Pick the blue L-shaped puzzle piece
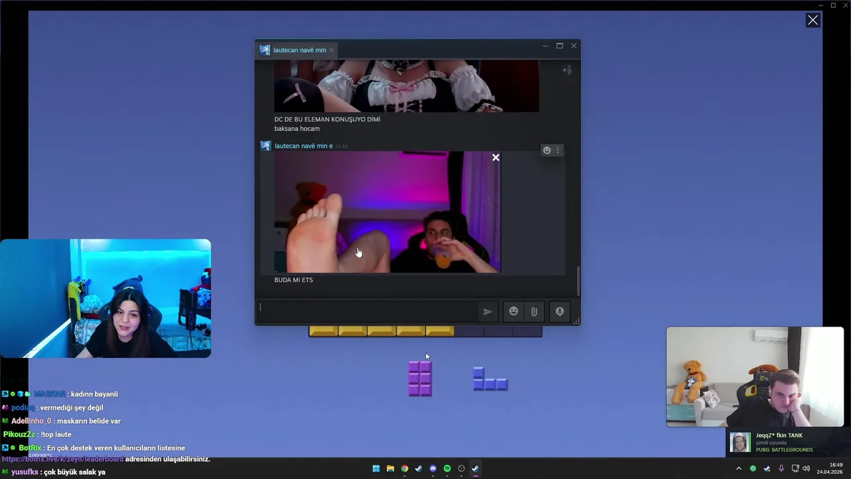 490,379
